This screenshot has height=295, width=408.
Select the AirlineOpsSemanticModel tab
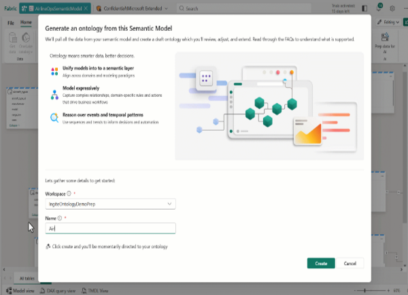(55, 9)
